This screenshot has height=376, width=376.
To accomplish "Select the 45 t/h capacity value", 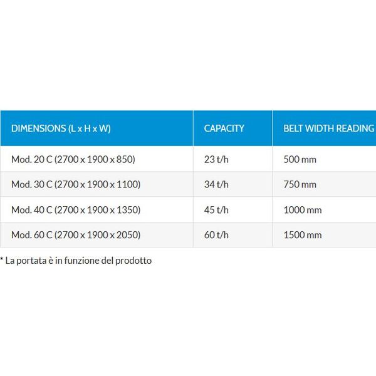I will pyautogui.click(x=216, y=210).
